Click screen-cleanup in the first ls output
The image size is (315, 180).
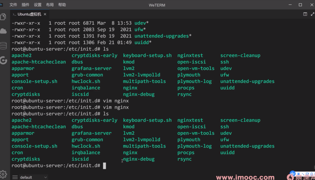[x=240, y=55]
